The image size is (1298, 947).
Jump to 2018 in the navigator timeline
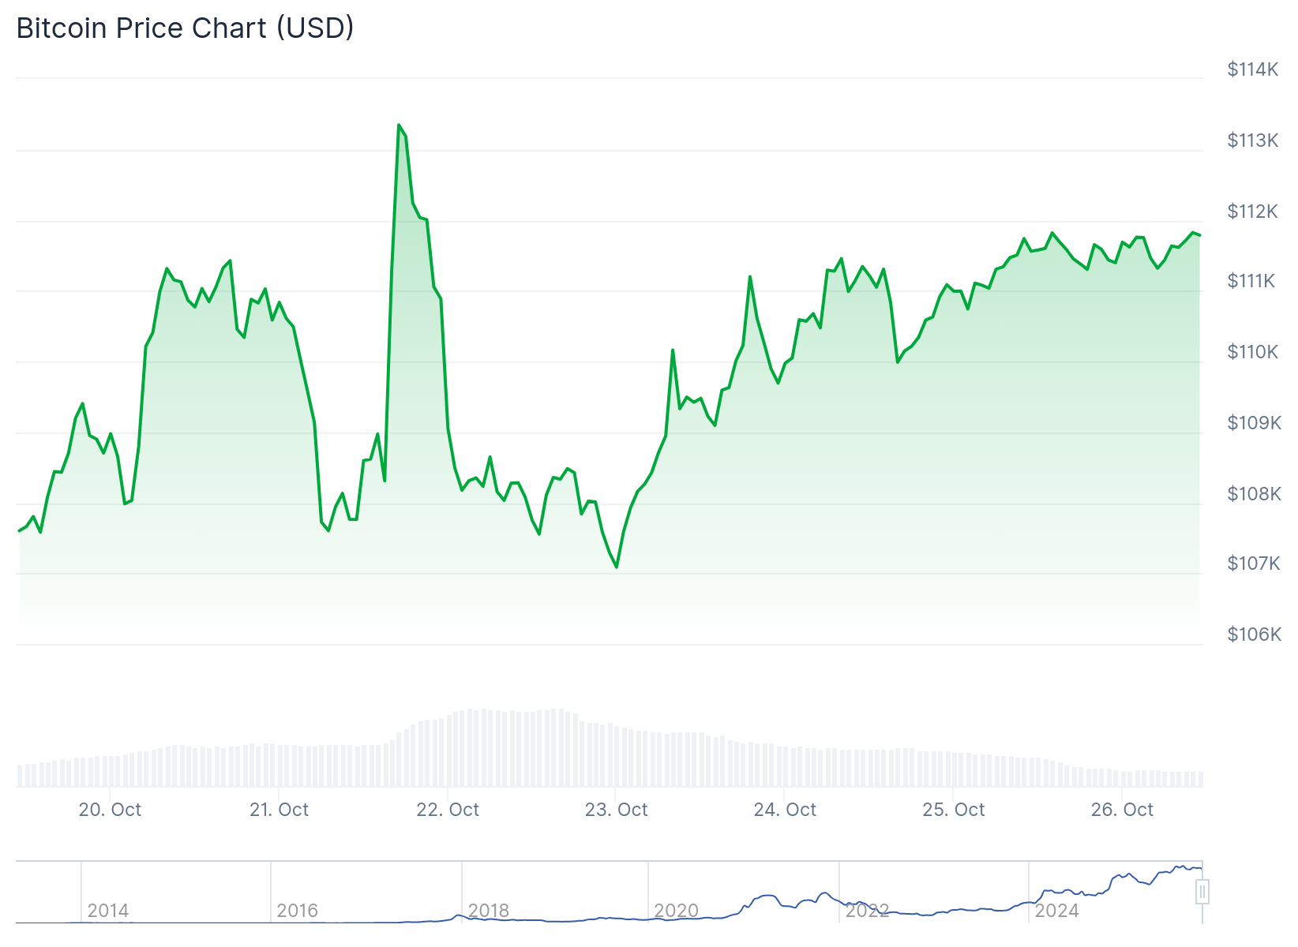489,911
